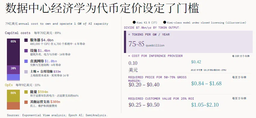
Task: Click the $1.05–$2.10 value range
Action: point(205,105)
